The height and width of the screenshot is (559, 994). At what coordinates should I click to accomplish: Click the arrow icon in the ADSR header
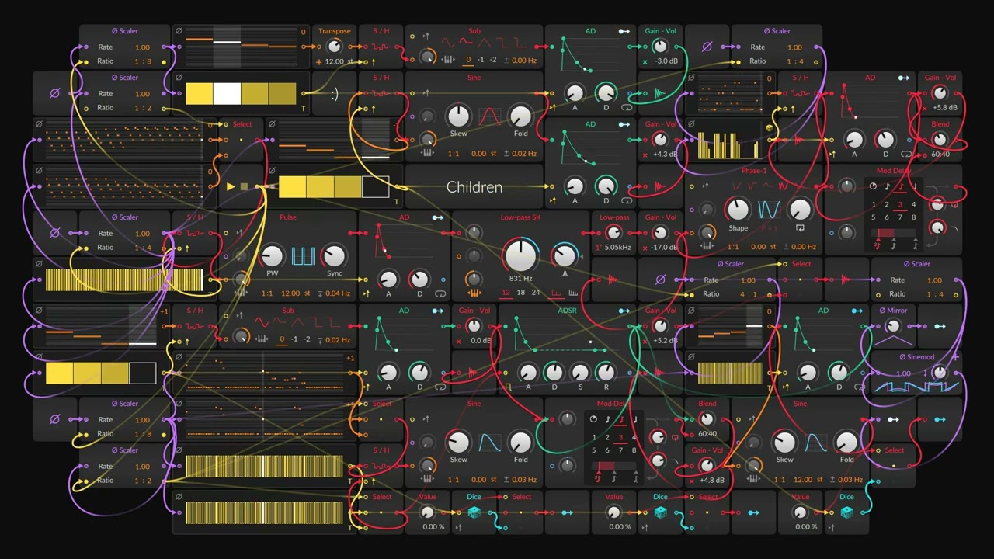624,311
